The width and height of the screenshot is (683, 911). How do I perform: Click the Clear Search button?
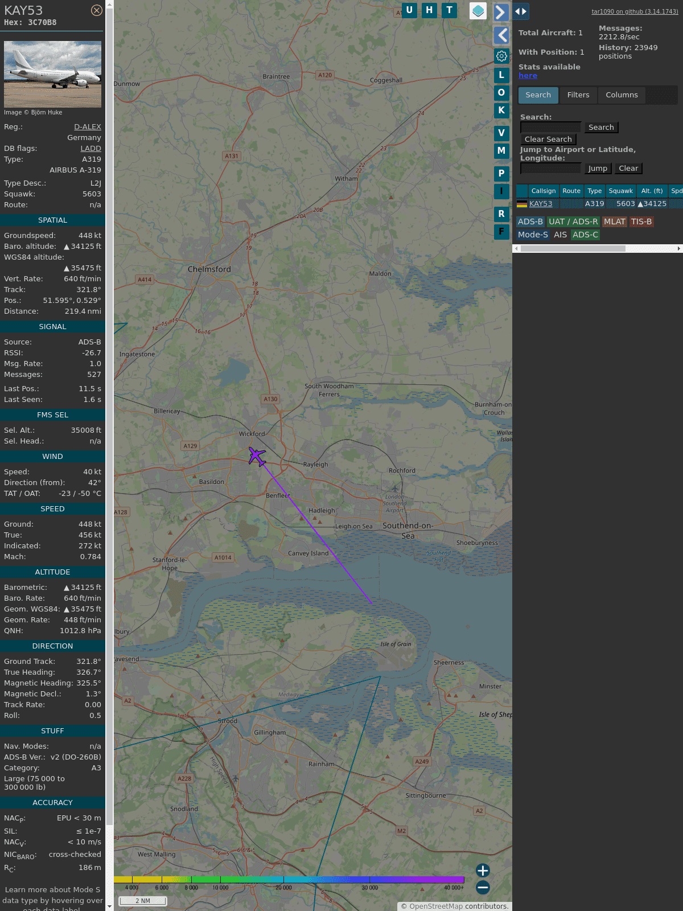(x=548, y=139)
